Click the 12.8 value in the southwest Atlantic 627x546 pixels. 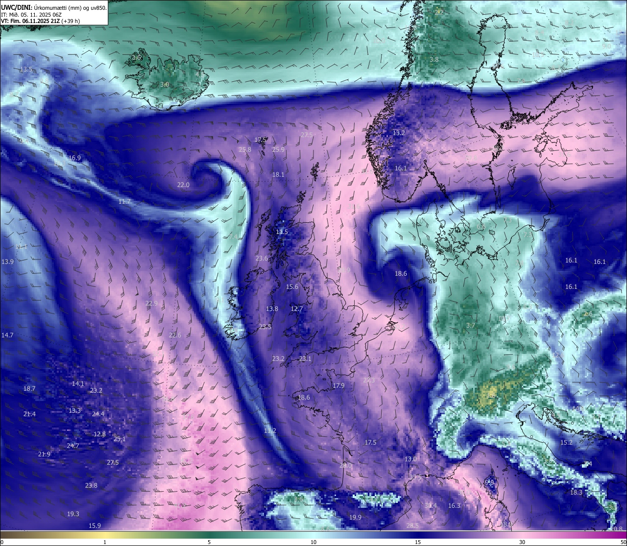click(x=99, y=434)
